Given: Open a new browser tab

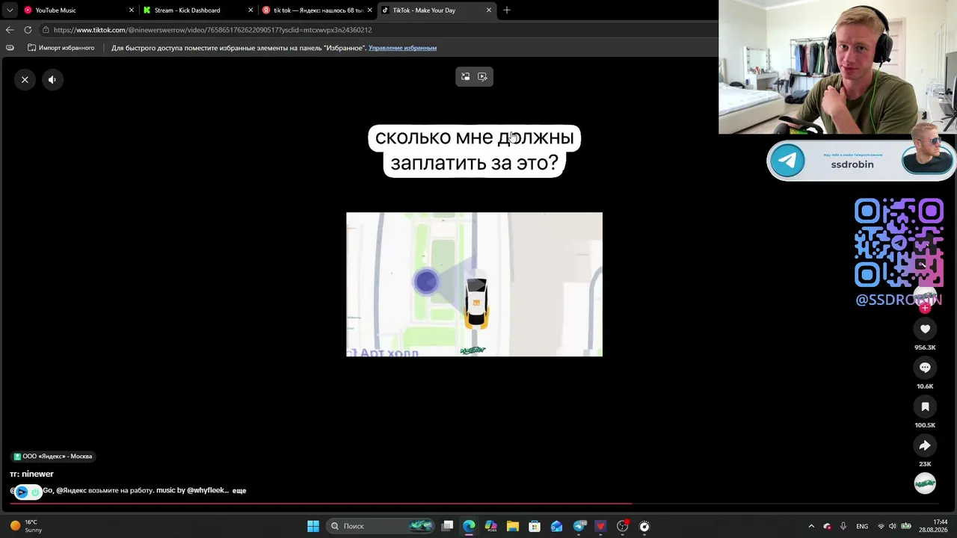Looking at the screenshot, I should click(507, 10).
